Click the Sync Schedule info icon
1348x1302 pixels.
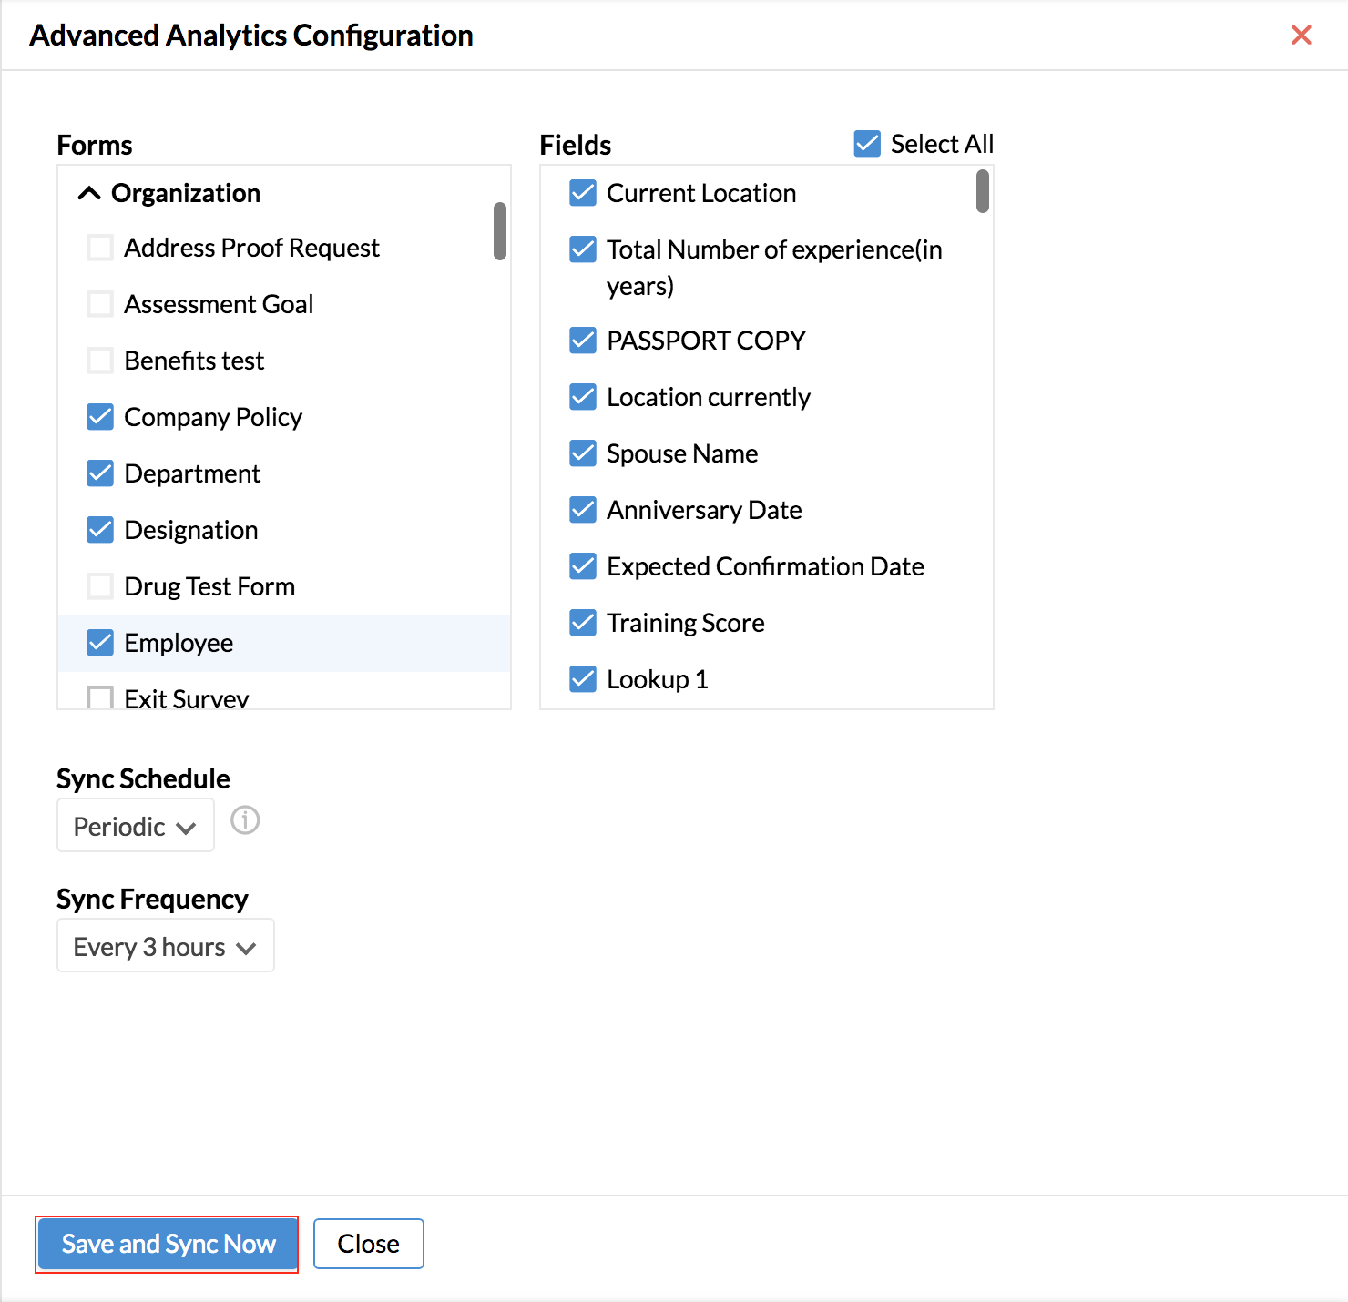click(245, 820)
